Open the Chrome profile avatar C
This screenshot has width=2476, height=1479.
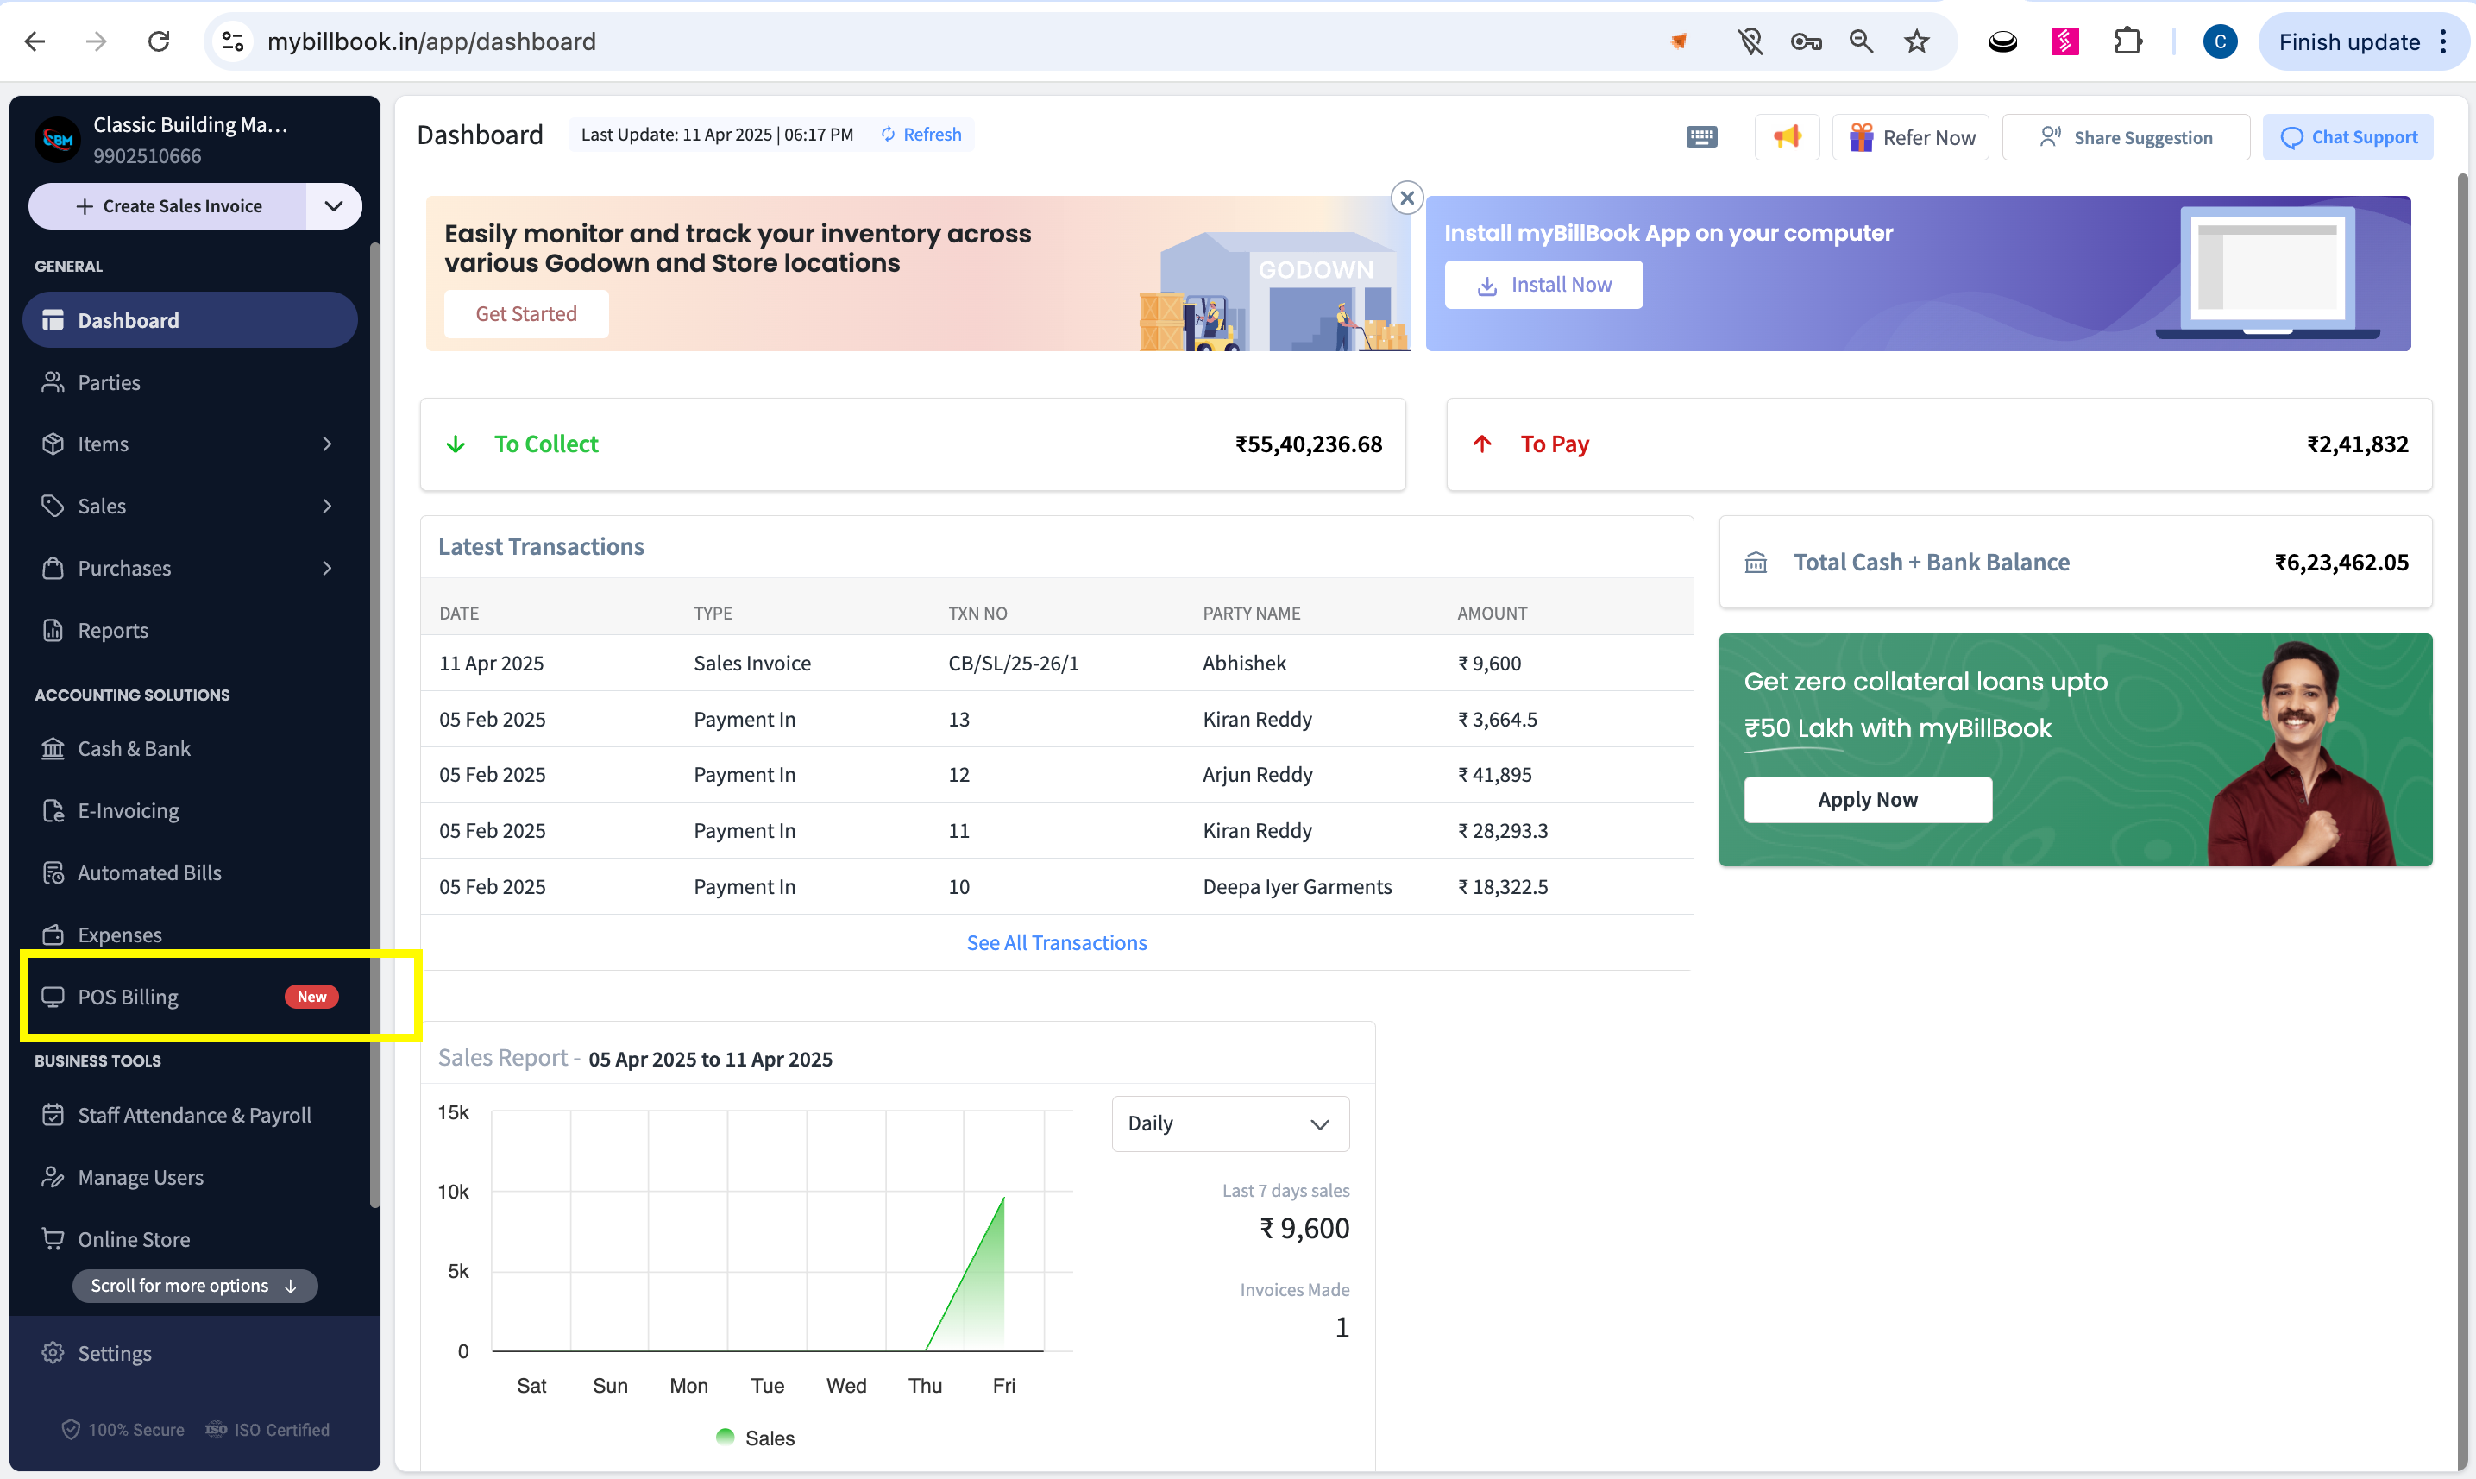[2220, 41]
